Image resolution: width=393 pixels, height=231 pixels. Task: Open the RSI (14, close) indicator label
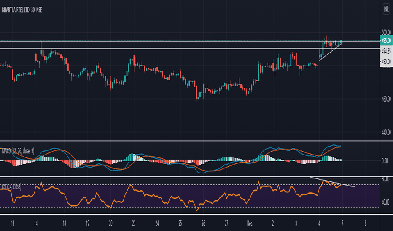(11, 186)
